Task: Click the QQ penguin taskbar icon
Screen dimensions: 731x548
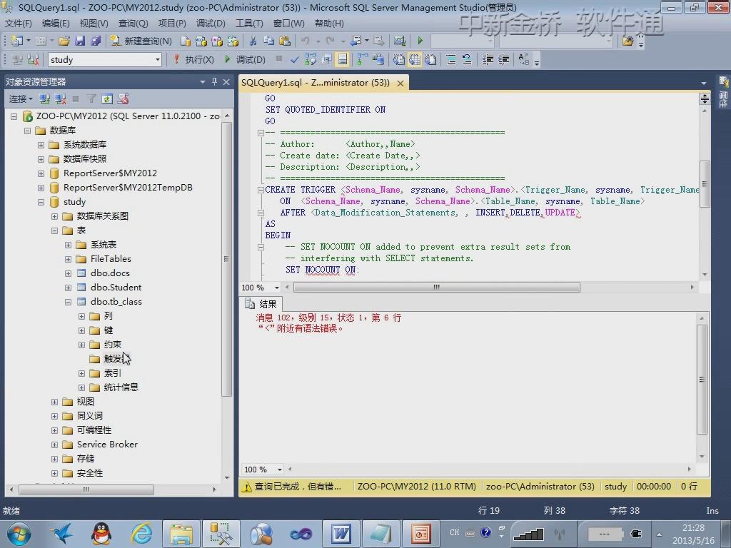Action: [101, 534]
